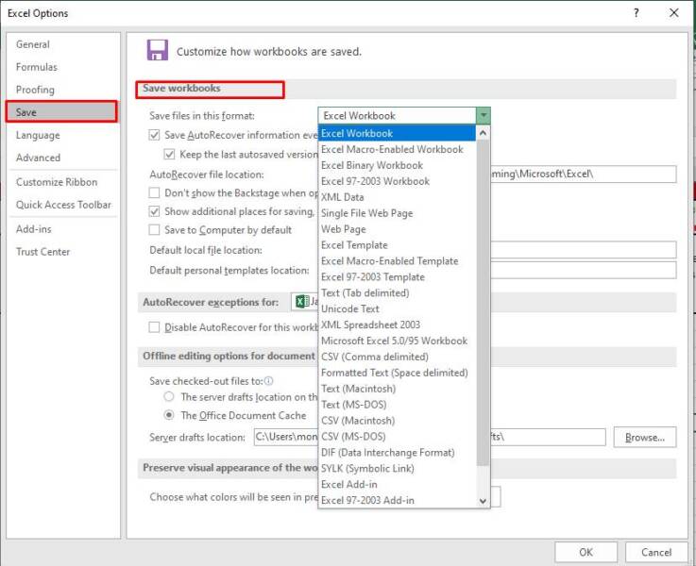The image size is (696, 566).
Task: Uncheck Keep the last autosaved version
Action: click(169, 155)
